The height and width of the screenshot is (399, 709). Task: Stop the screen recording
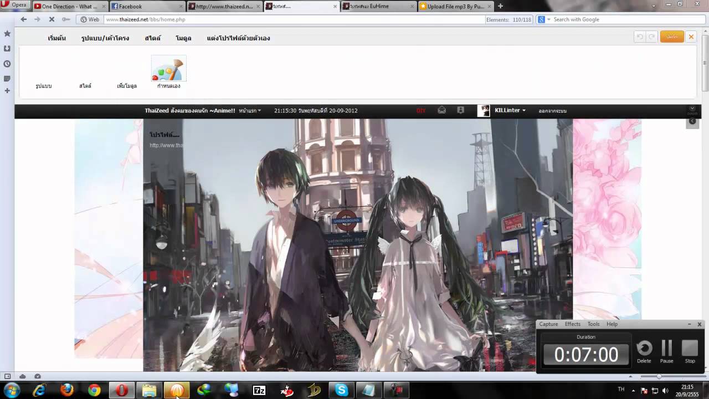690,351
